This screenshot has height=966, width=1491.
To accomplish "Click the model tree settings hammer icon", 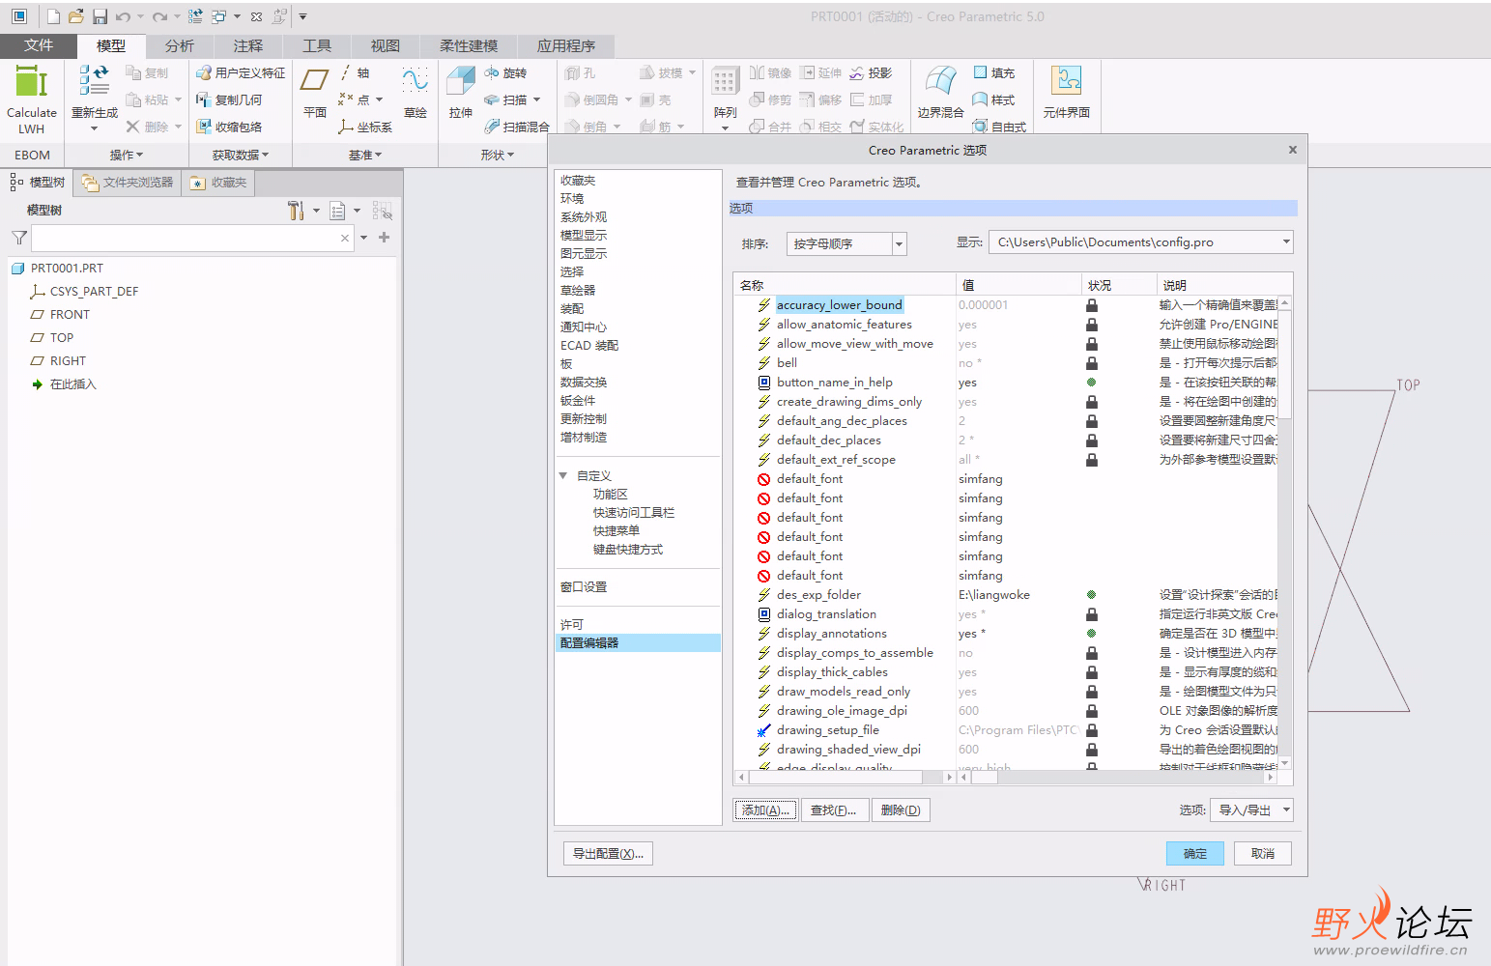I will (296, 210).
